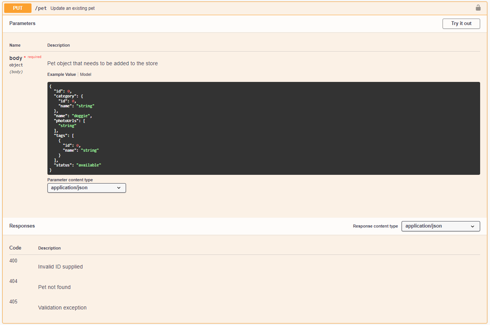This screenshot has height=325, width=490.
Task: Switch to the Model tab
Action: [85, 74]
